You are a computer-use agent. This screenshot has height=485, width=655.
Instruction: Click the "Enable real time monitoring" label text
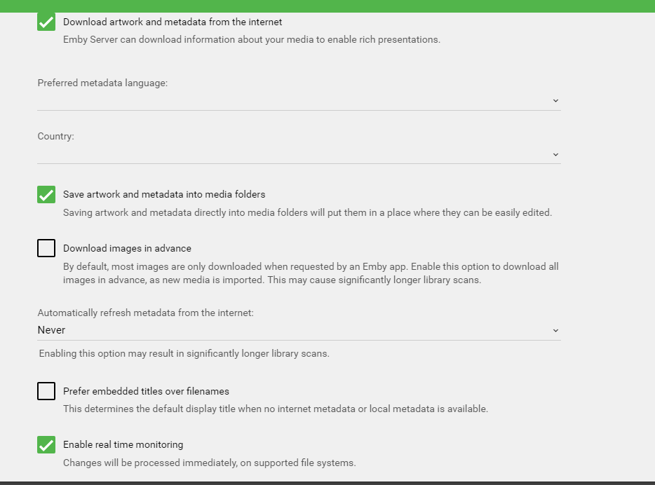[123, 444]
